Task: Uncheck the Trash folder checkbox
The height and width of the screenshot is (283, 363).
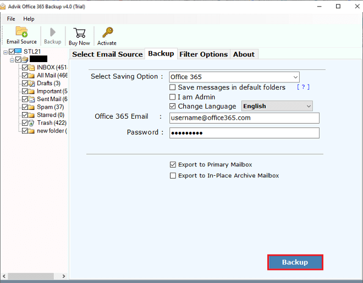Action: [x=25, y=123]
